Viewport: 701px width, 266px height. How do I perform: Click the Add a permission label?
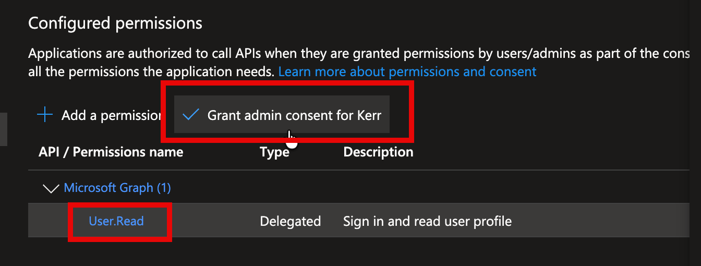tap(111, 115)
